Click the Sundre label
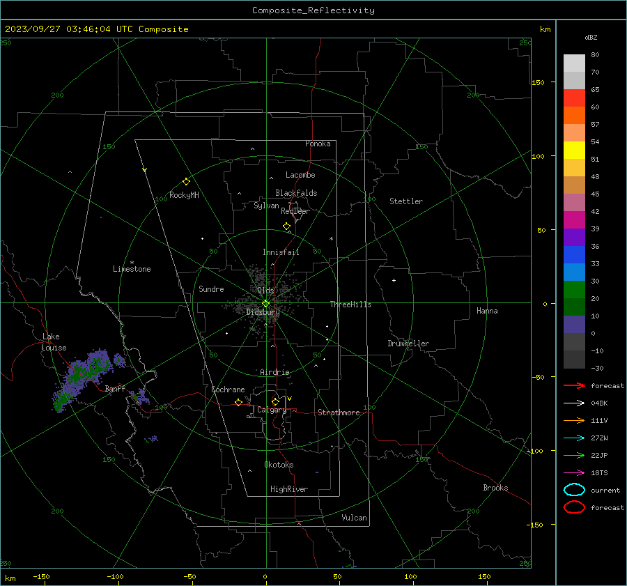The image size is (627, 586). [211, 288]
